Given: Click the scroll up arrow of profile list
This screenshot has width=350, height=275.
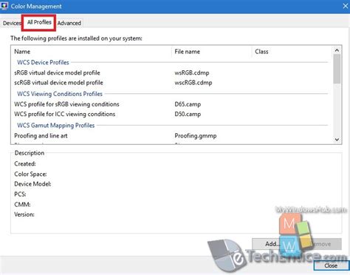Looking at the screenshot, I should (x=337, y=50).
